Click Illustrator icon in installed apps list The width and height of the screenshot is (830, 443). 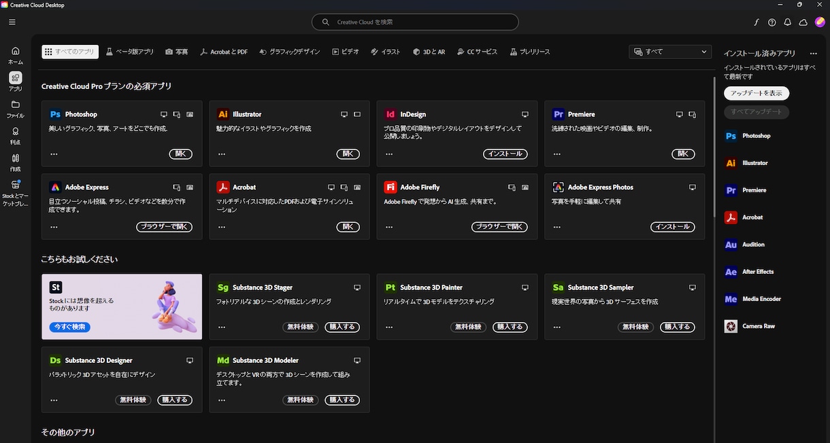[731, 163]
